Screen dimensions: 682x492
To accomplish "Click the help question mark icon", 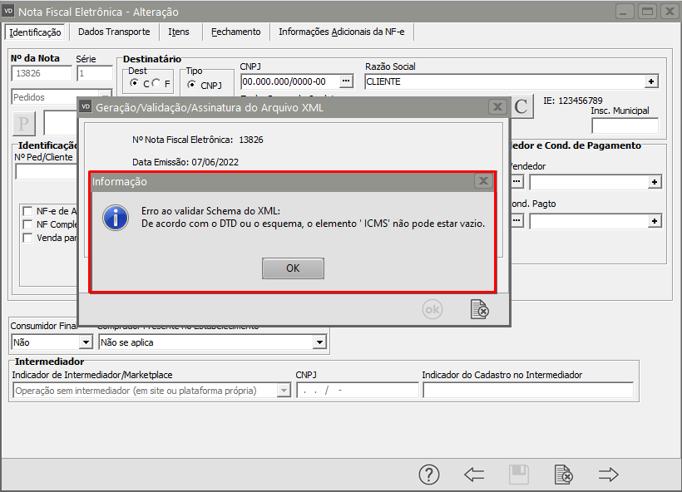I will click(x=428, y=475).
